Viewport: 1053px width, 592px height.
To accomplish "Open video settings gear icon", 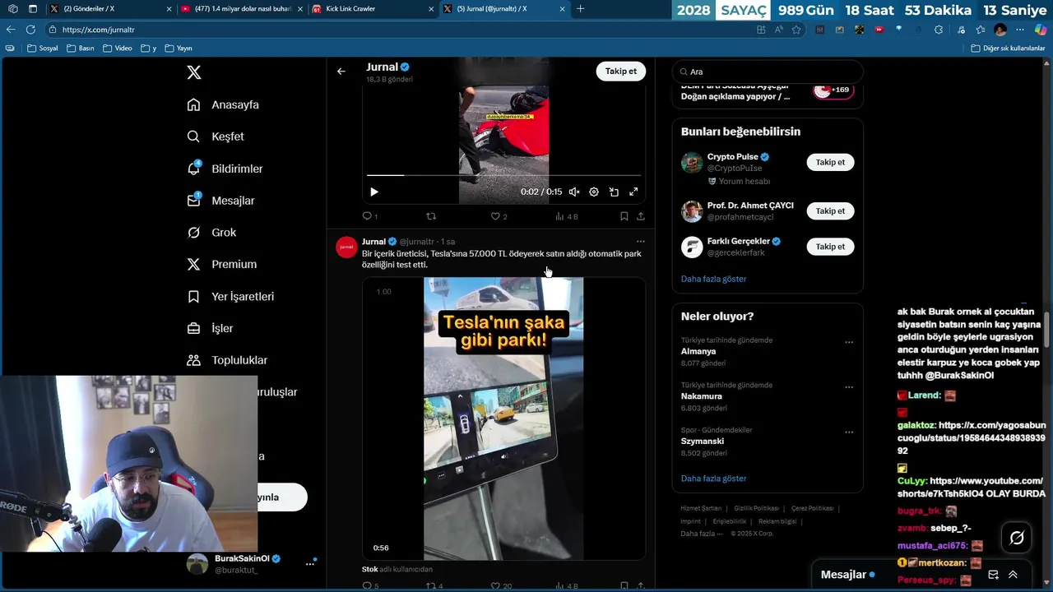I will [594, 192].
